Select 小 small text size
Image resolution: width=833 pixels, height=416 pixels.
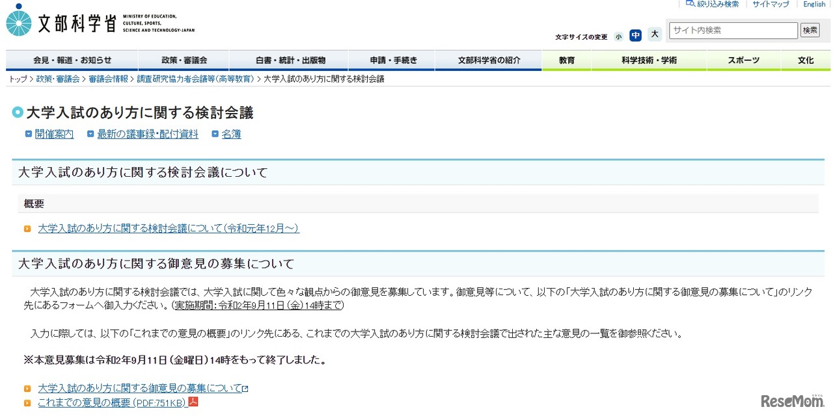pos(618,36)
